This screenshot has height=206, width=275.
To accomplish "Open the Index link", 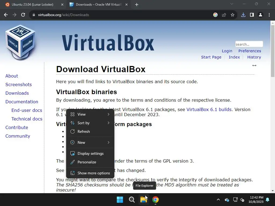I will tap(234, 57).
